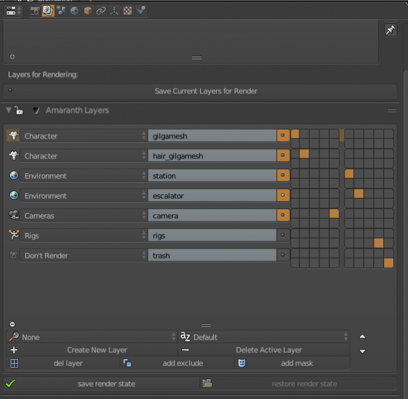Switch to the Constraints properties tab
The image size is (408, 399).
coord(101,11)
